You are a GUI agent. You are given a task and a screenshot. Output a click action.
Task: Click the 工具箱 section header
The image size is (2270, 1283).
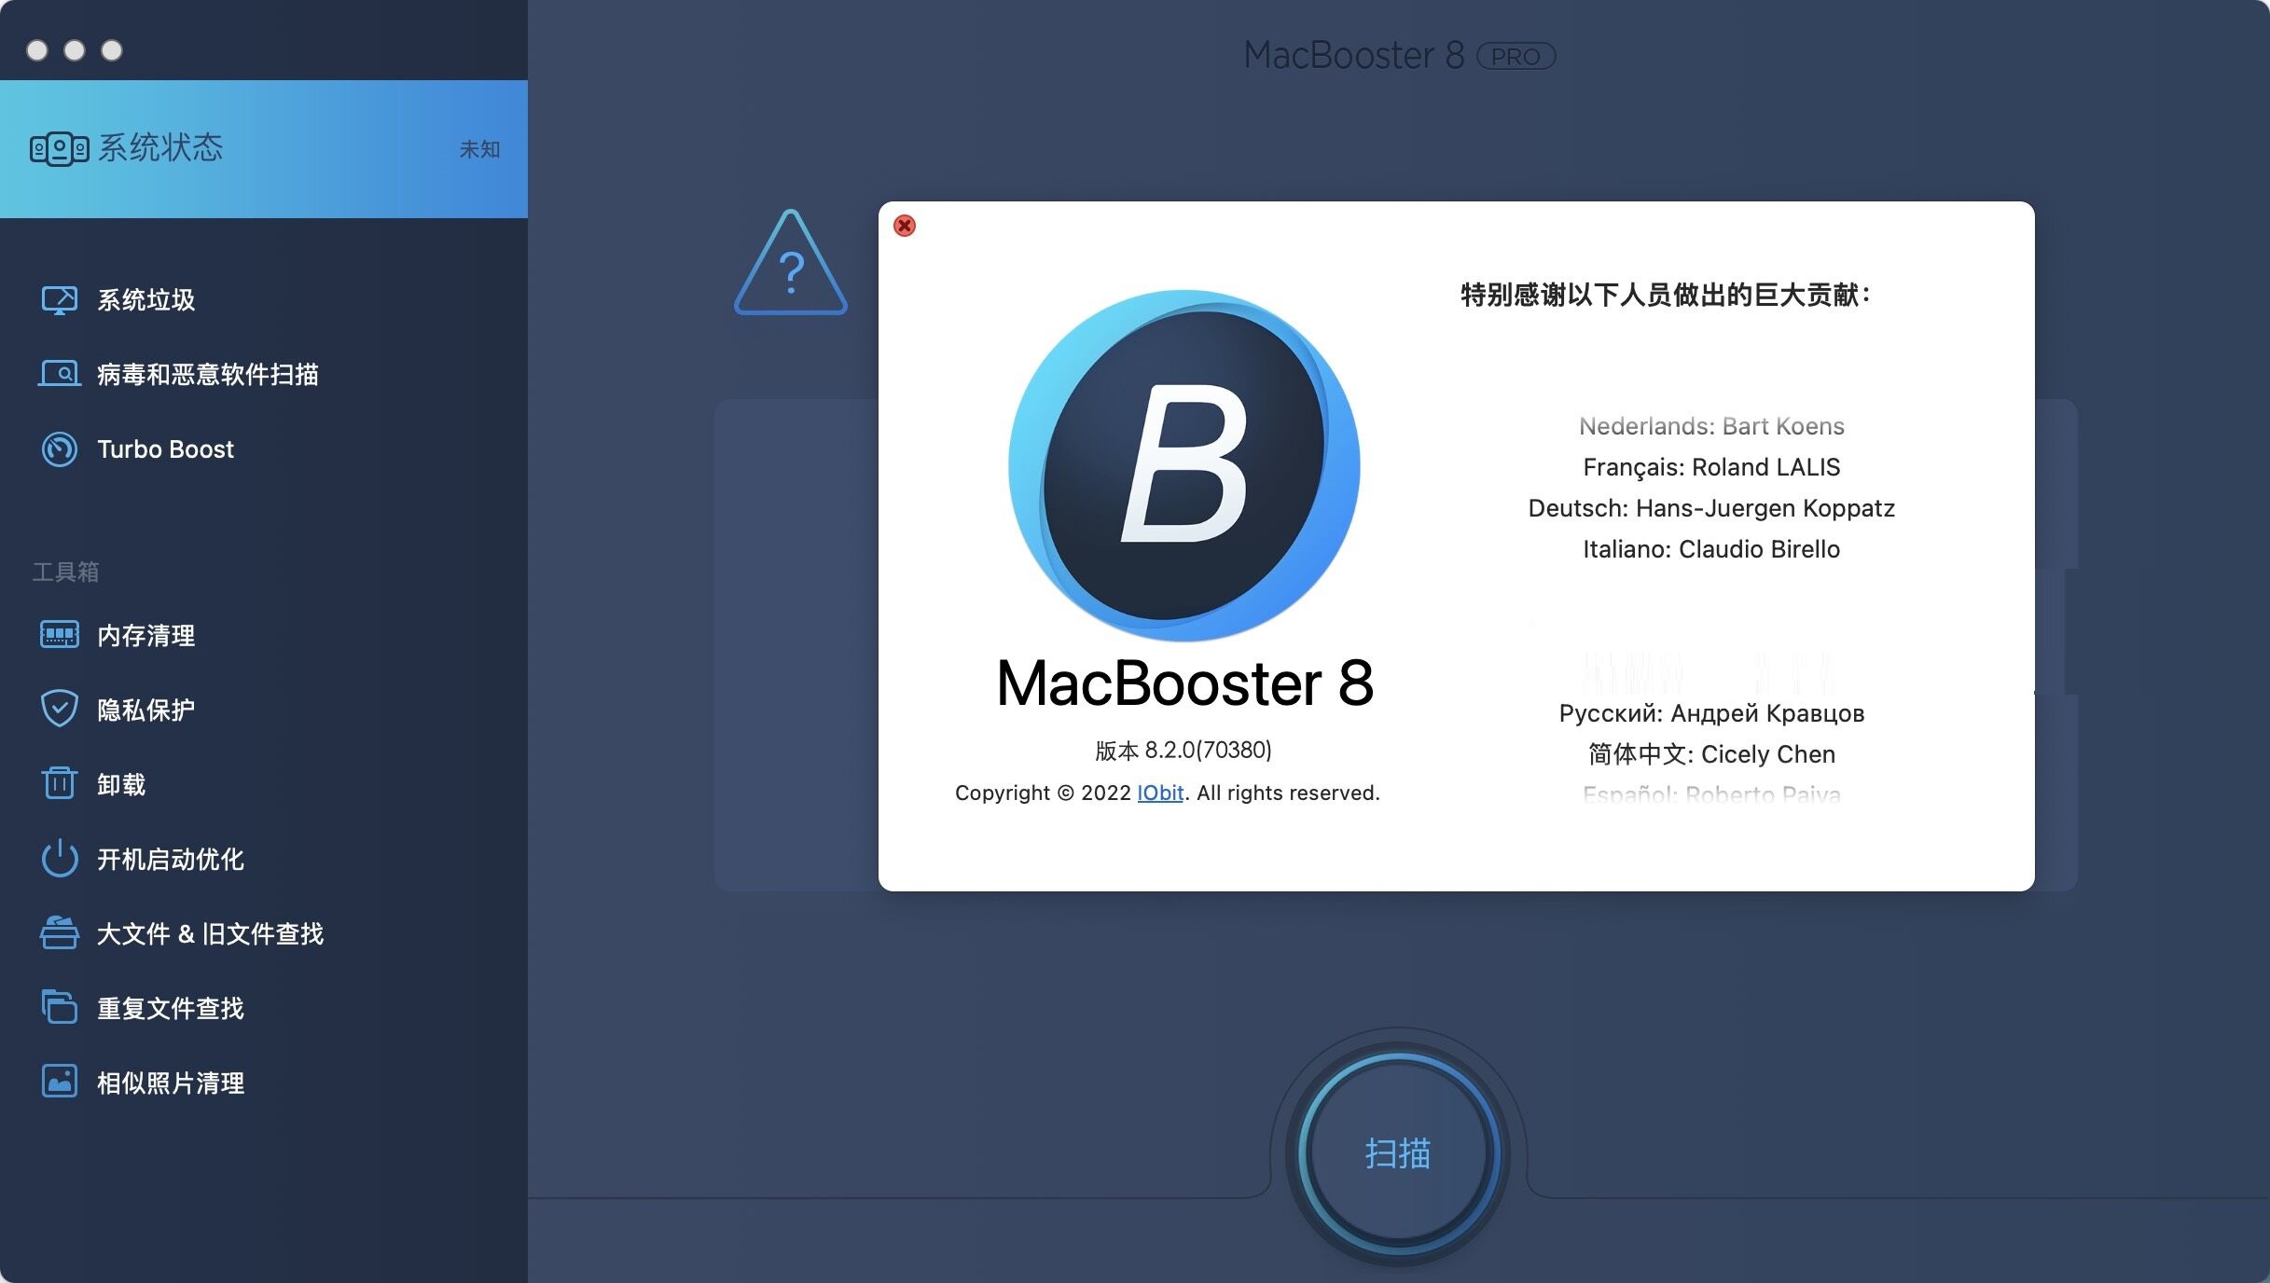(x=66, y=572)
